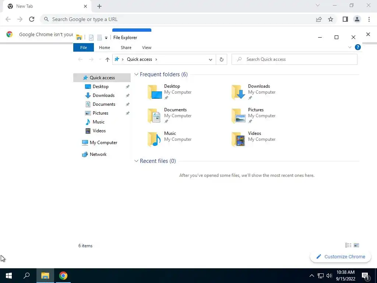Open File Explorer Help
377x283 pixels.
[358, 48]
